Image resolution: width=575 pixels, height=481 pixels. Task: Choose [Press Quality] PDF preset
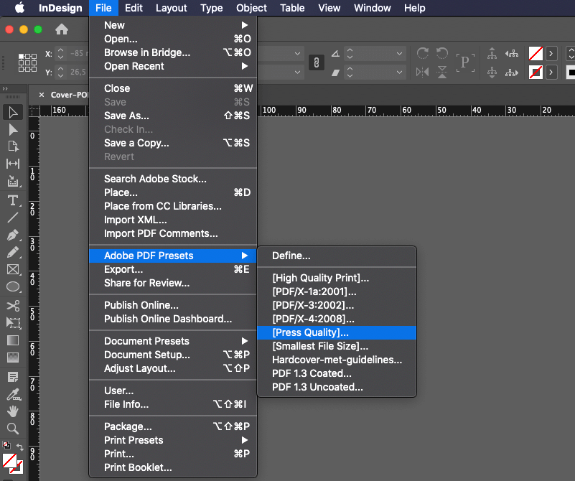coord(337,332)
